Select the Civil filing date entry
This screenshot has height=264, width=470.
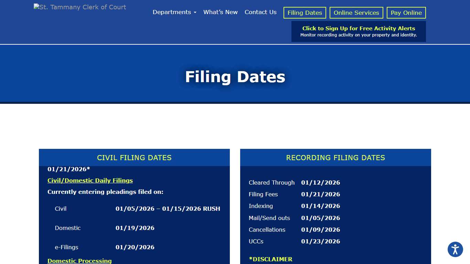click(x=168, y=209)
